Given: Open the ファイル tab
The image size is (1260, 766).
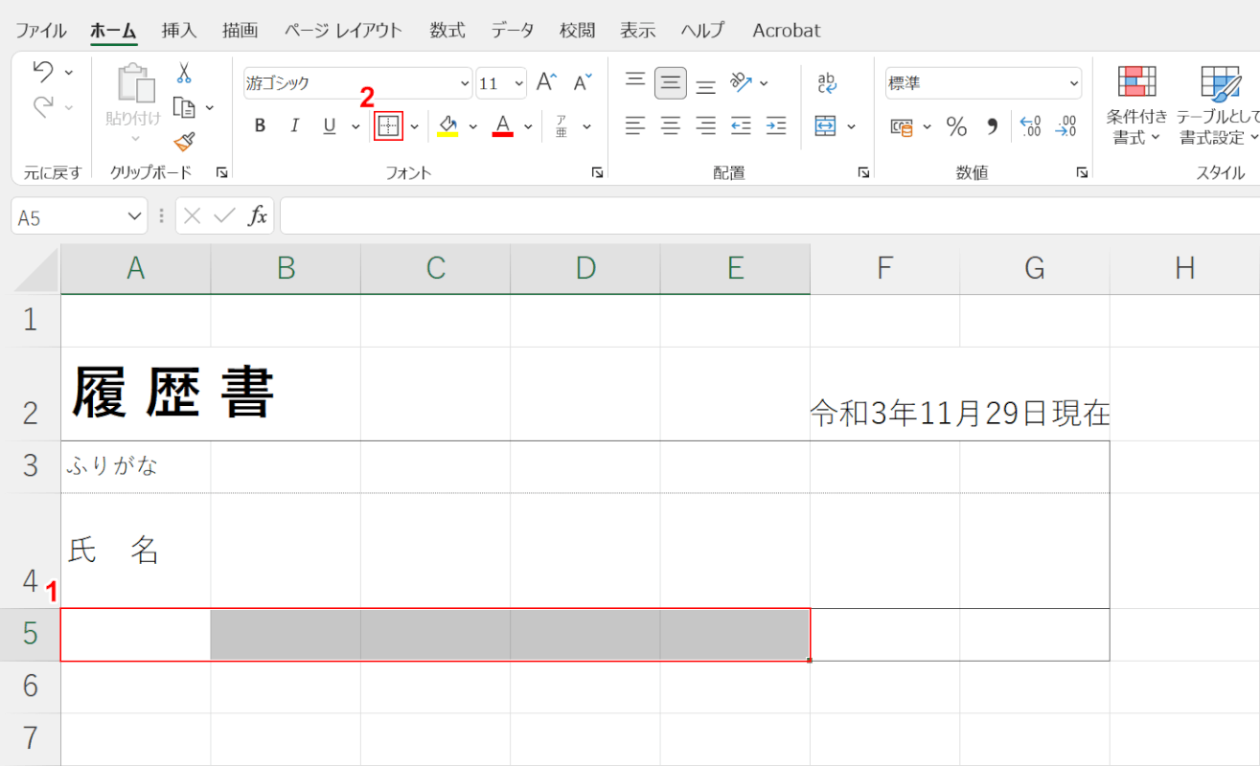Looking at the screenshot, I should 41,31.
